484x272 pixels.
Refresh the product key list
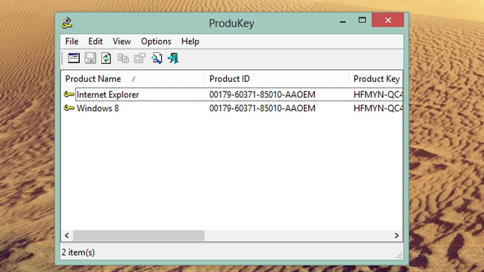tap(106, 58)
